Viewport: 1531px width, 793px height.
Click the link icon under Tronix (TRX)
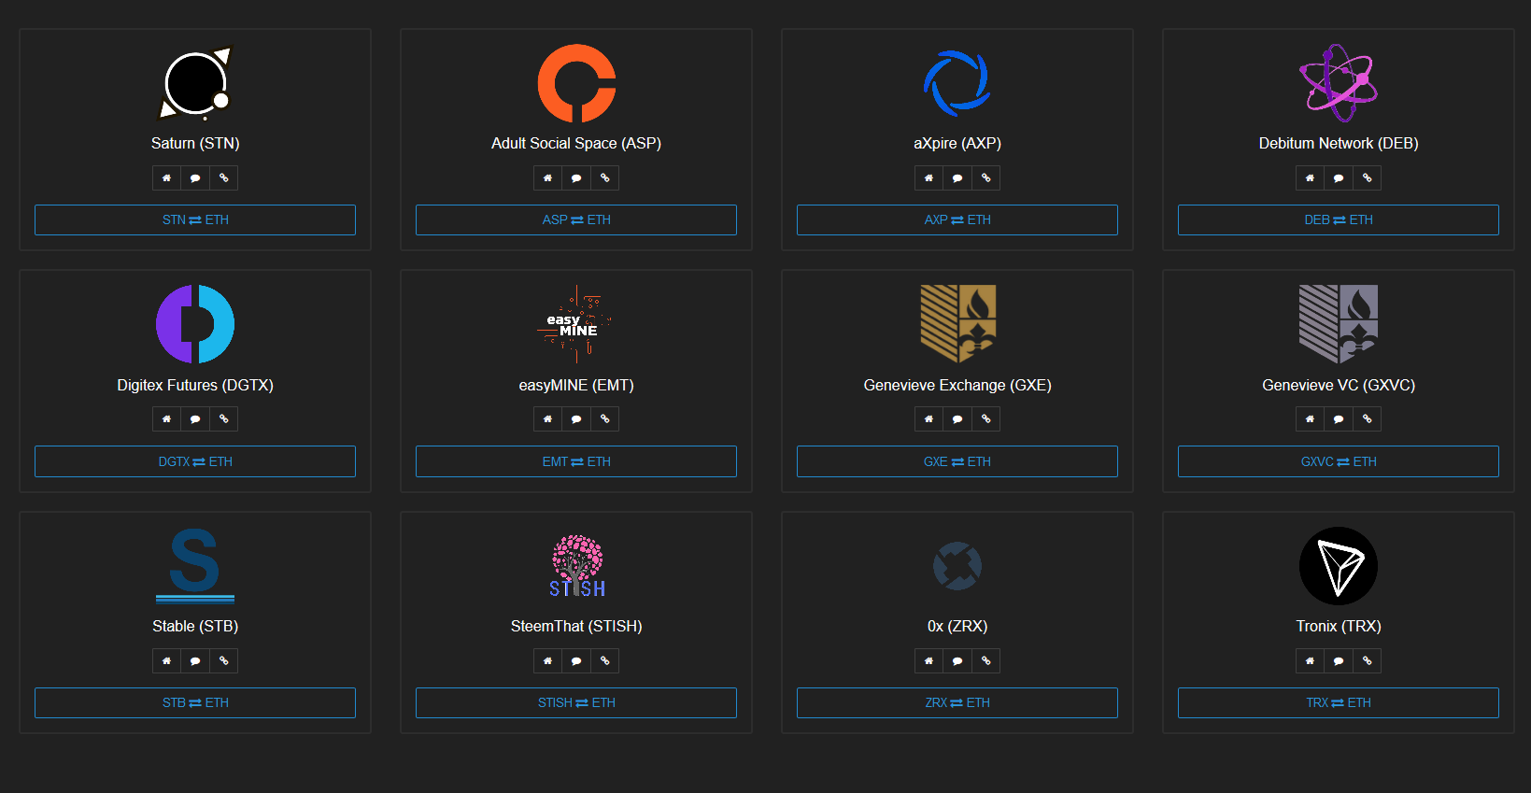pos(1367,660)
